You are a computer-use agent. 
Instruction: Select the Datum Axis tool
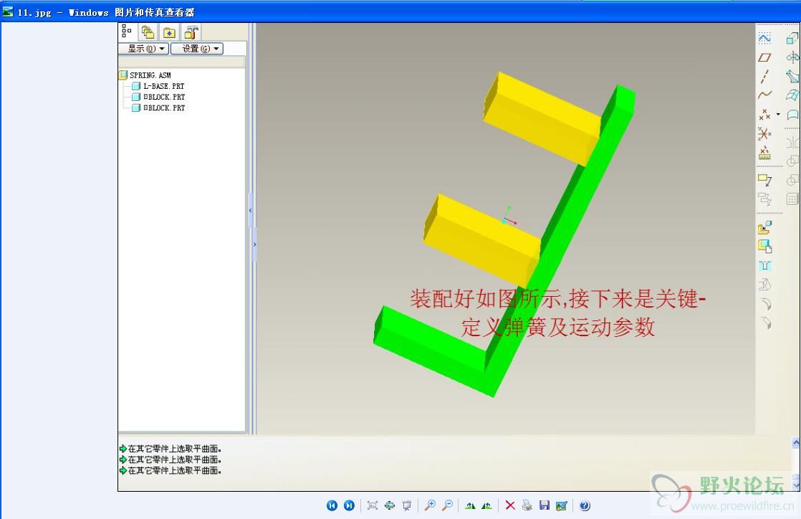click(764, 76)
